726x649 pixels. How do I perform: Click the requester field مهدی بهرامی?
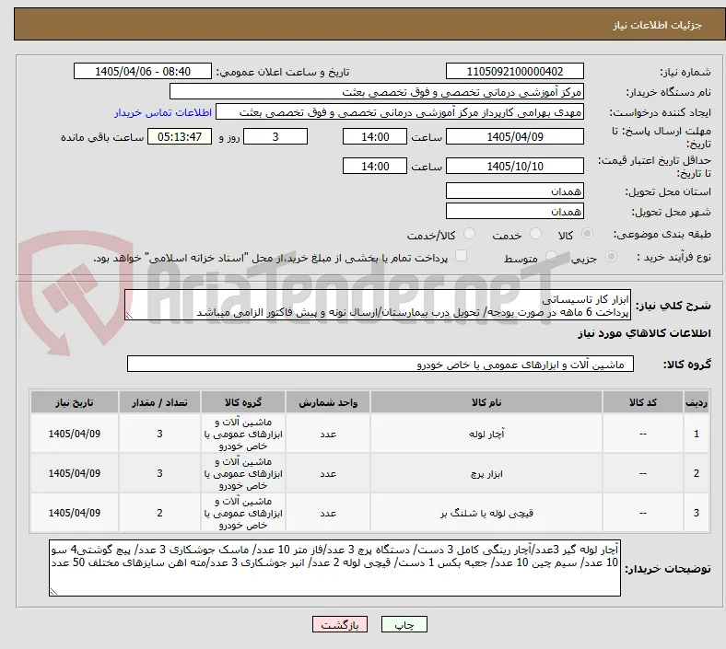coord(400,112)
